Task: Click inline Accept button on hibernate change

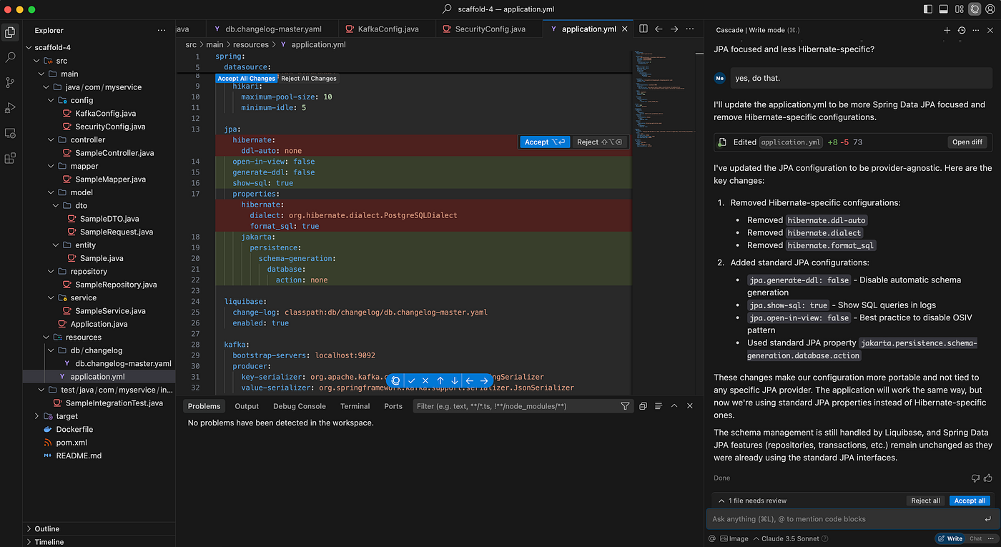Action: tap(545, 142)
